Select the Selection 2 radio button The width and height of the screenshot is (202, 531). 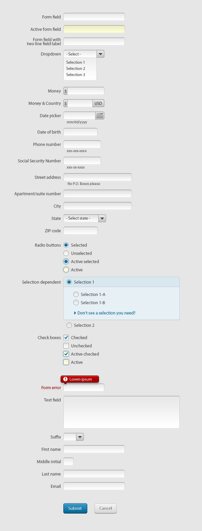[x=69, y=325]
